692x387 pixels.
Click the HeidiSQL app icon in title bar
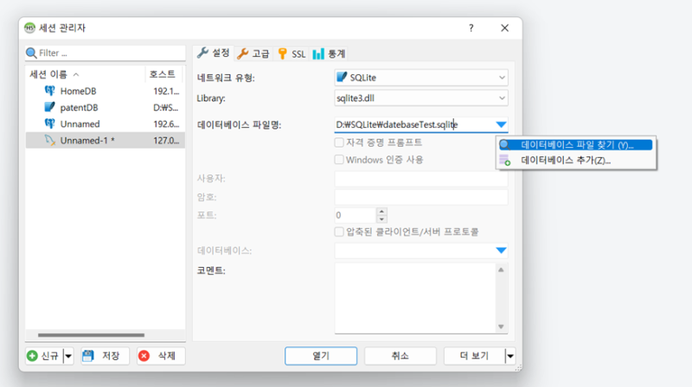(29, 28)
